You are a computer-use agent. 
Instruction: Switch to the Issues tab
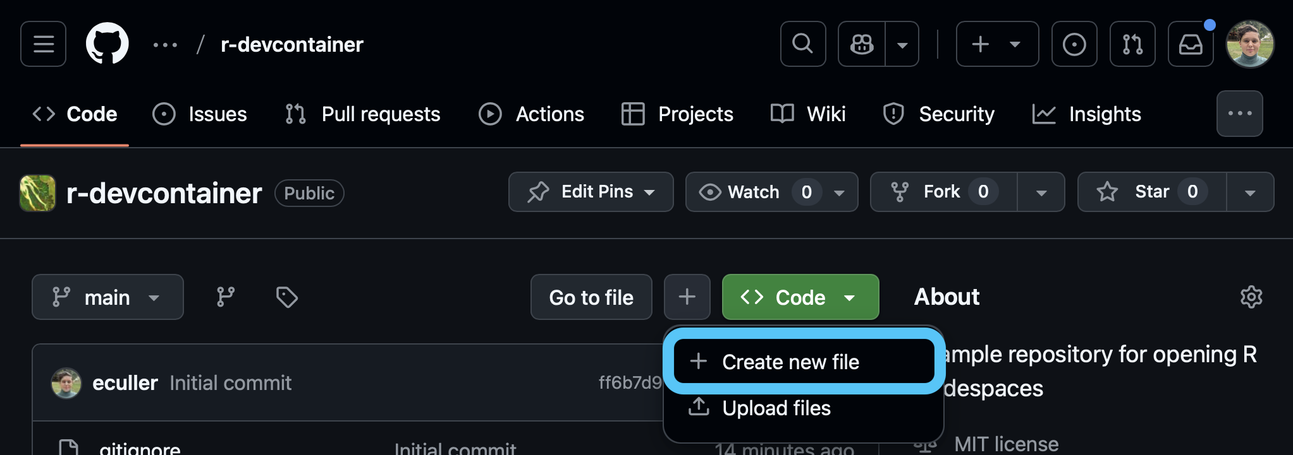pos(200,114)
